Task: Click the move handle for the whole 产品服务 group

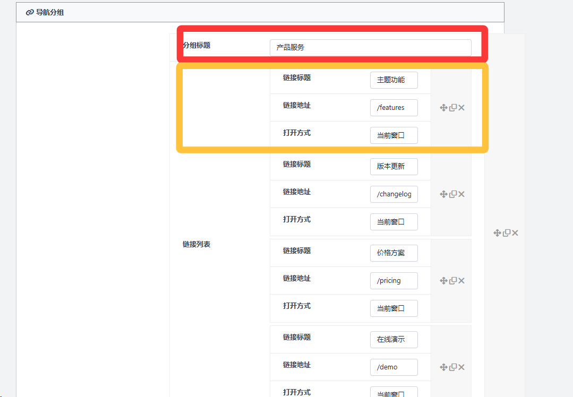Action: pos(498,233)
